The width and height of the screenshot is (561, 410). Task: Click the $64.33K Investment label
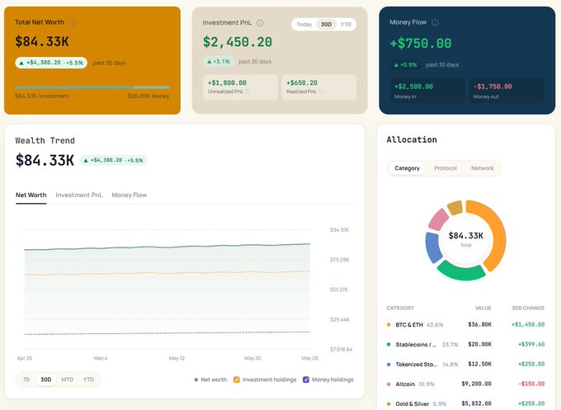(42, 97)
